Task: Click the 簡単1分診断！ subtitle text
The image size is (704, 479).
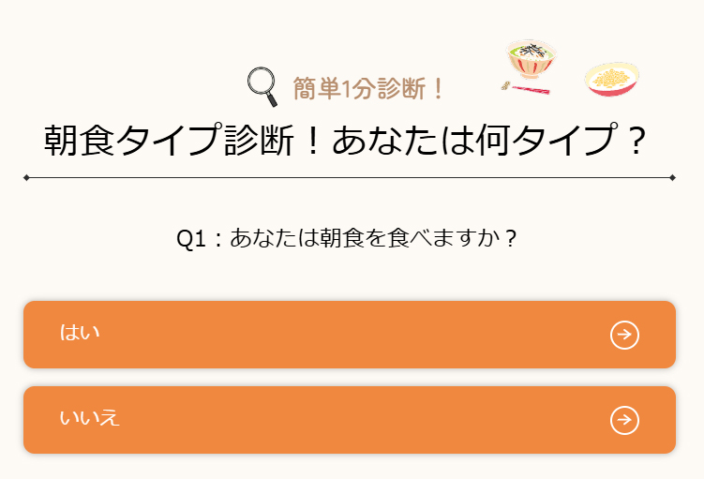Action: coord(368,89)
